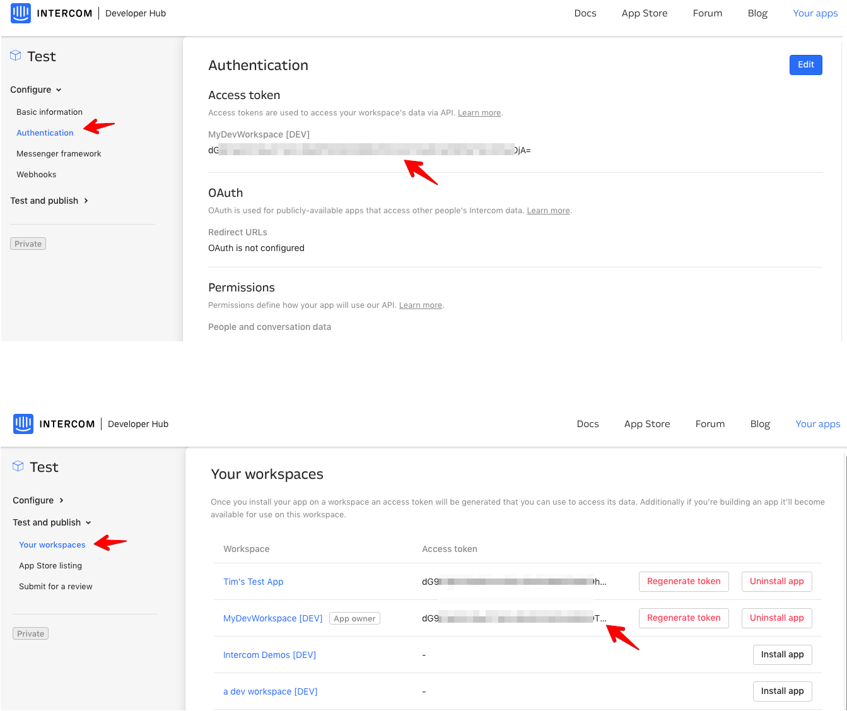The image size is (847, 711).
Task: Install the app on Intercom Demos [DEV]
Action: click(782, 654)
